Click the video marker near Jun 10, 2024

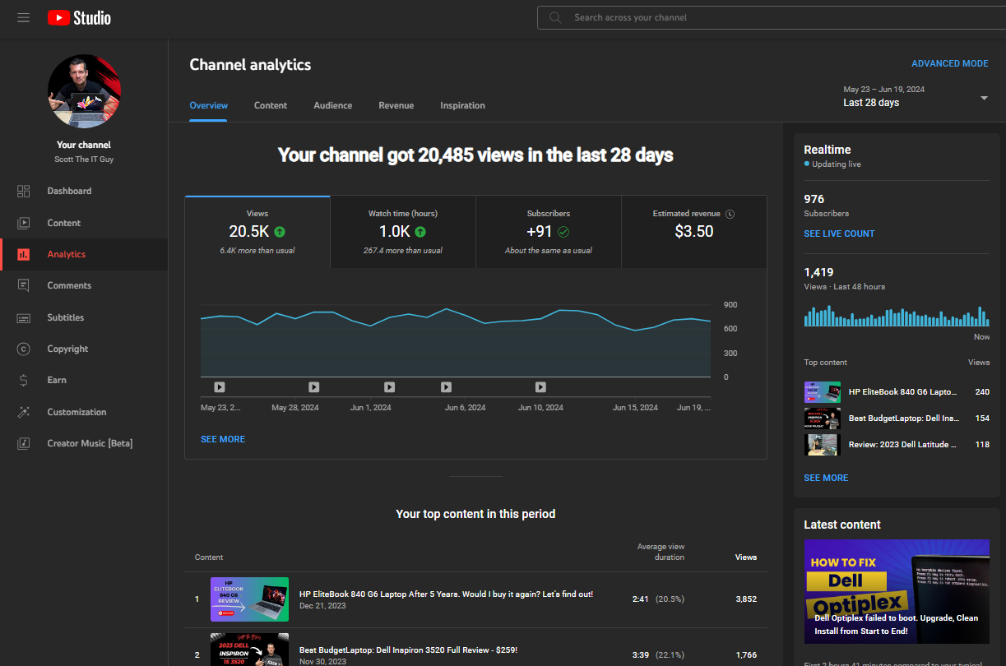point(540,387)
